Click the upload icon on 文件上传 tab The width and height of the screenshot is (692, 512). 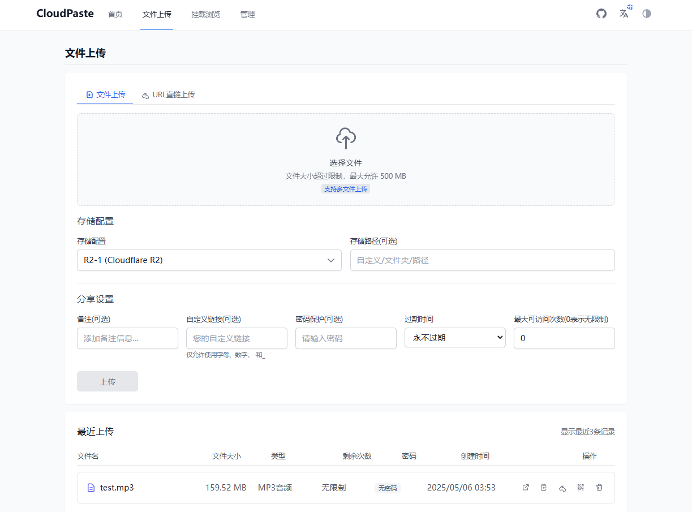(89, 94)
